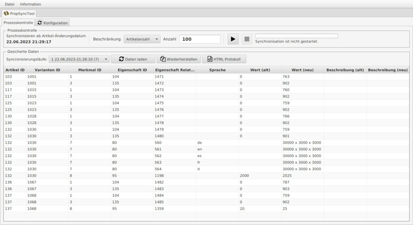Click relation cell 1485

(x=175, y=202)
